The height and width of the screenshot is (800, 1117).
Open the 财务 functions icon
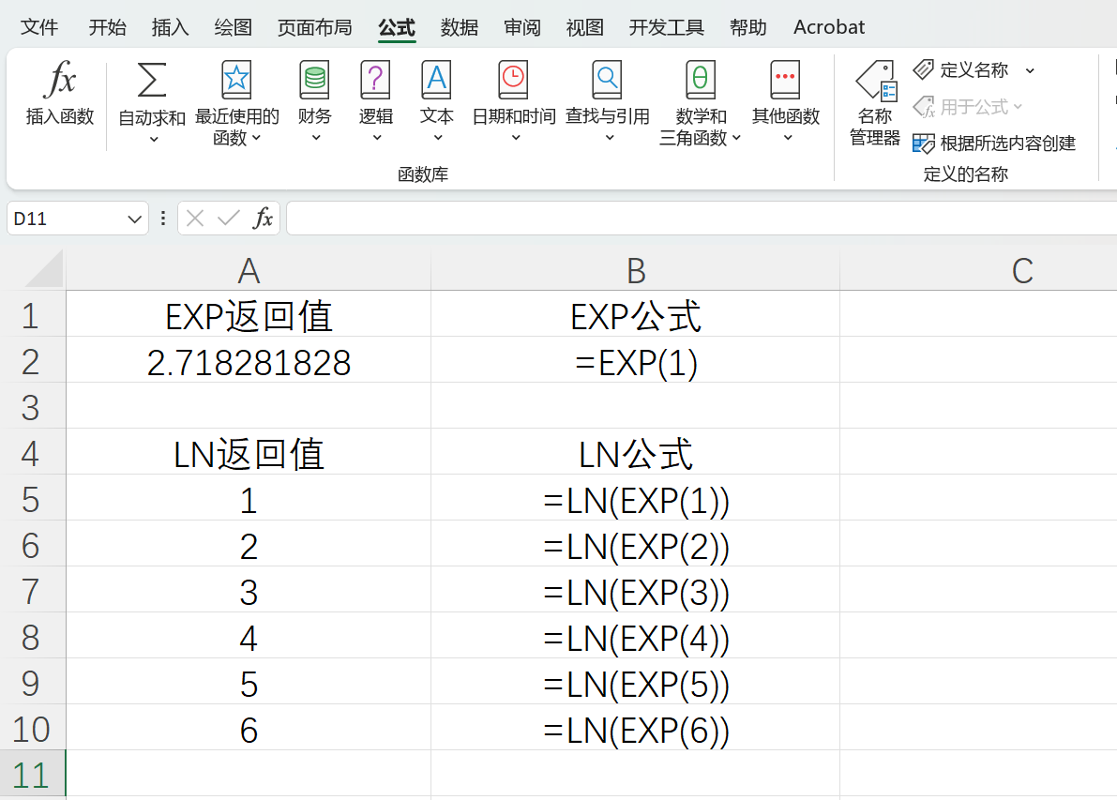[315, 79]
